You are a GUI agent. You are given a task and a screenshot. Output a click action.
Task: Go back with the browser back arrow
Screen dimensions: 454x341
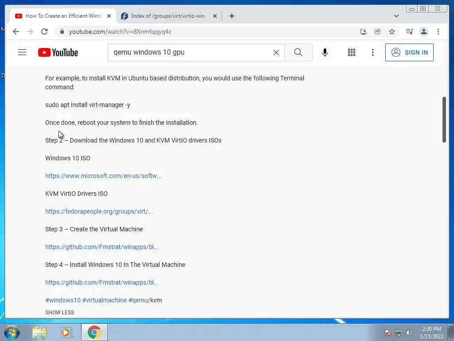coord(16,32)
